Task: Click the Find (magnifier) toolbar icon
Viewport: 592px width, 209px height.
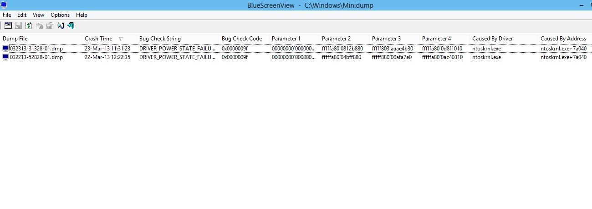Action: coord(61,26)
